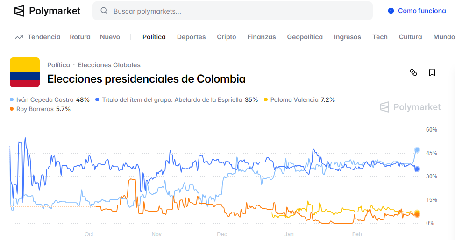Go to the Geopolítica tab
This screenshot has height=240, width=455.
tap(305, 37)
